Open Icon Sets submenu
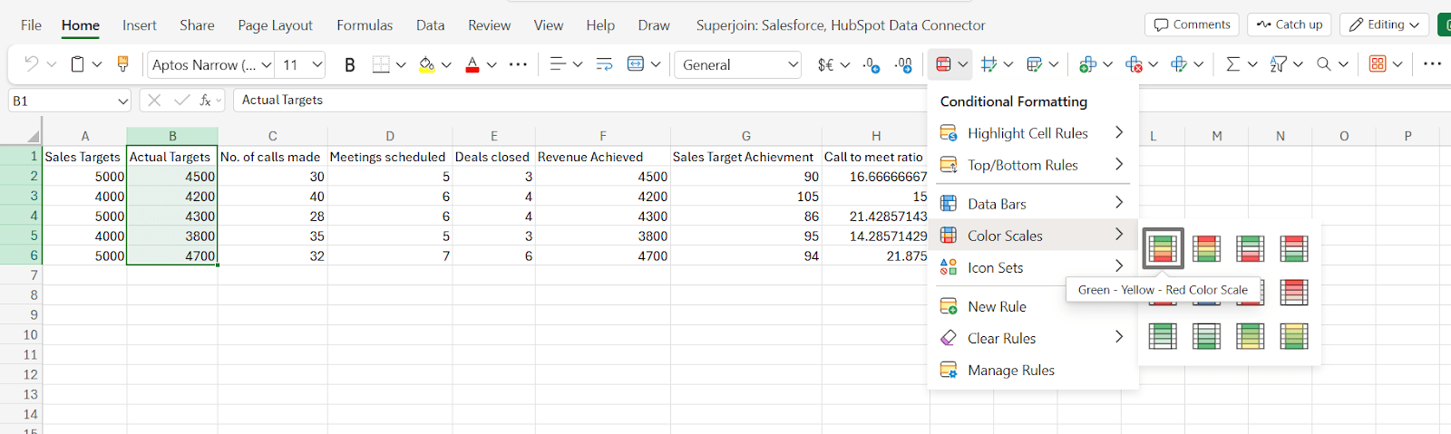1451x434 pixels. click(x=1032, y=267)
